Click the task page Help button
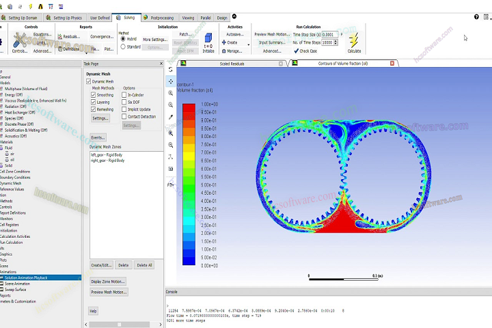492x328 pixels. coord(93,311)
